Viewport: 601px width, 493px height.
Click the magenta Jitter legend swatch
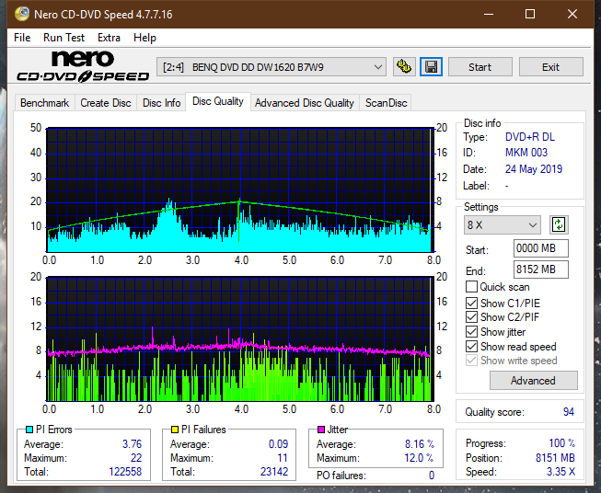321,430
